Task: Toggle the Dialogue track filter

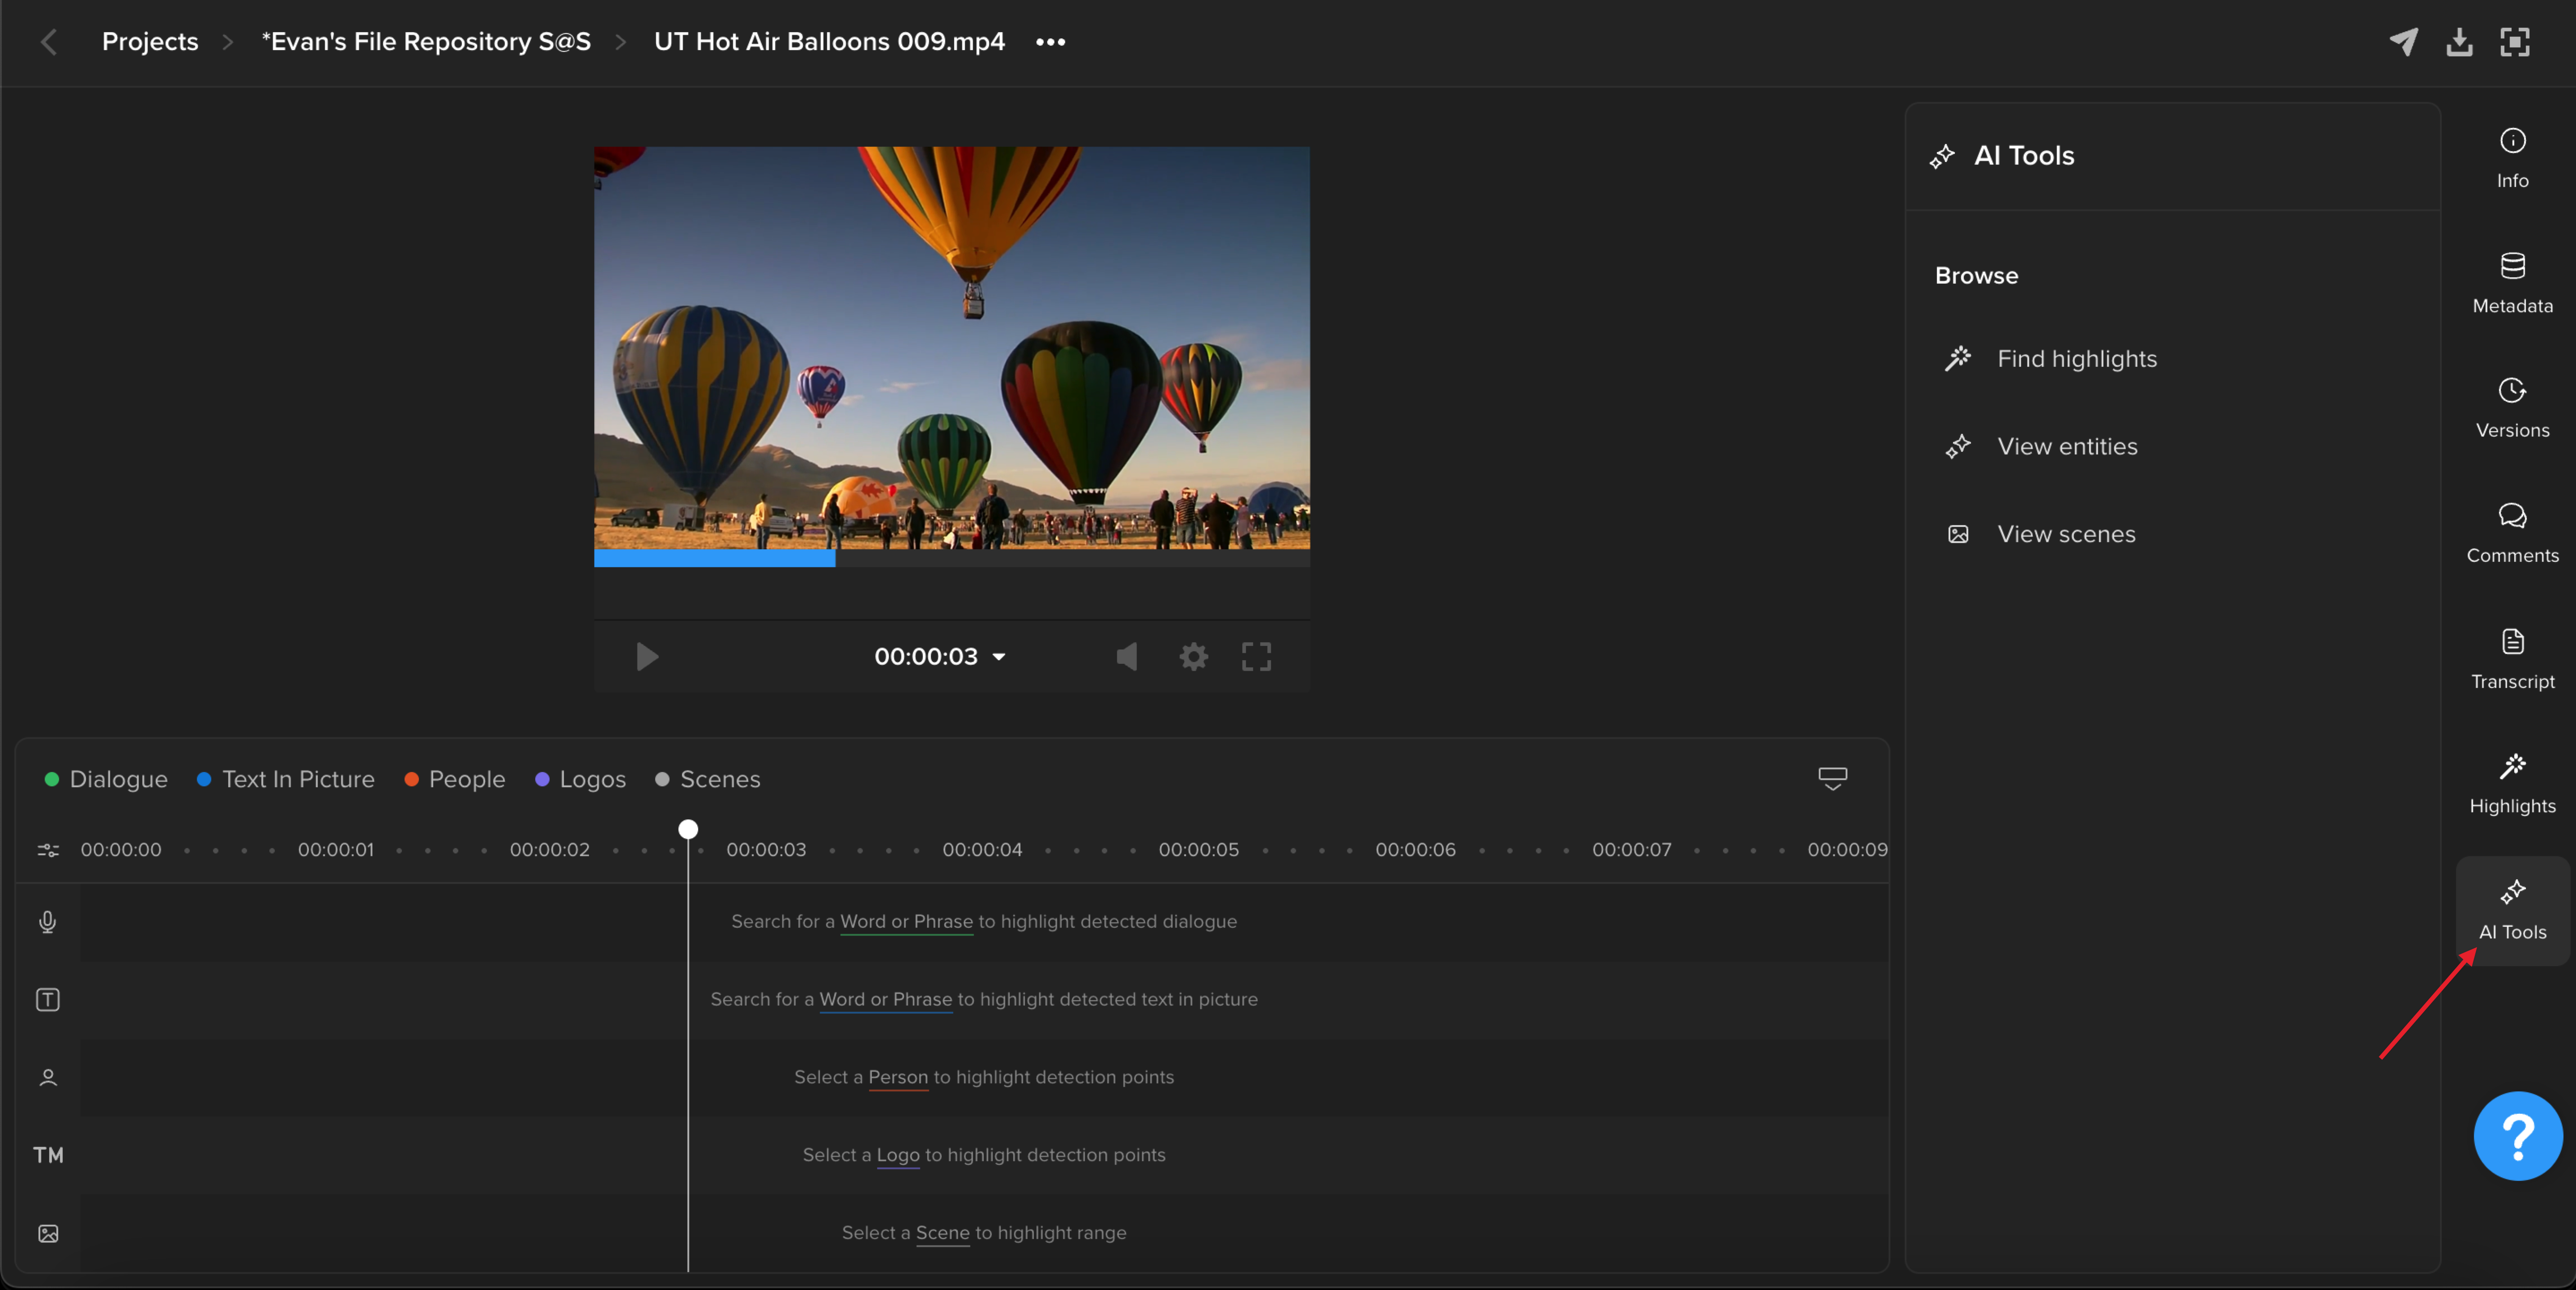Action: 106,778
